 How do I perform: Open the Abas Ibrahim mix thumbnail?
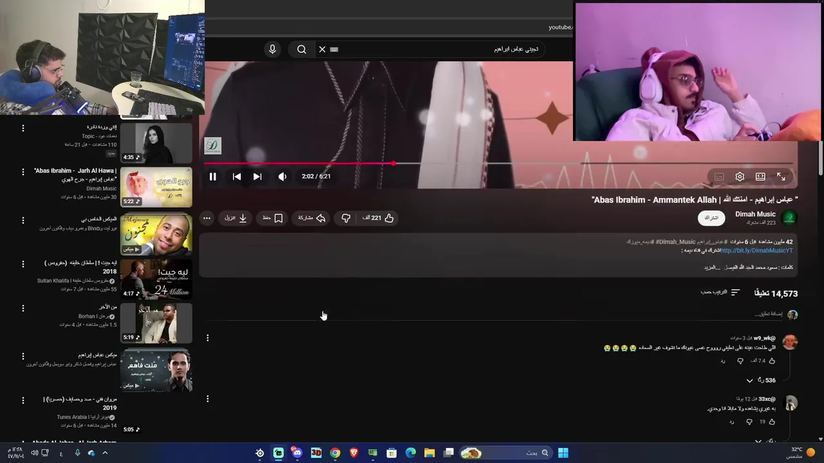(156, 370)
